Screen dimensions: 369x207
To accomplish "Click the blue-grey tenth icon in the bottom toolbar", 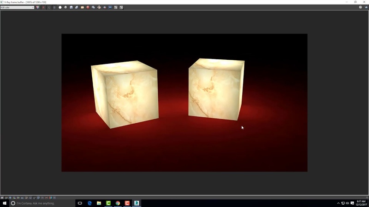I will pyautogui.click(x=38, y=198).
